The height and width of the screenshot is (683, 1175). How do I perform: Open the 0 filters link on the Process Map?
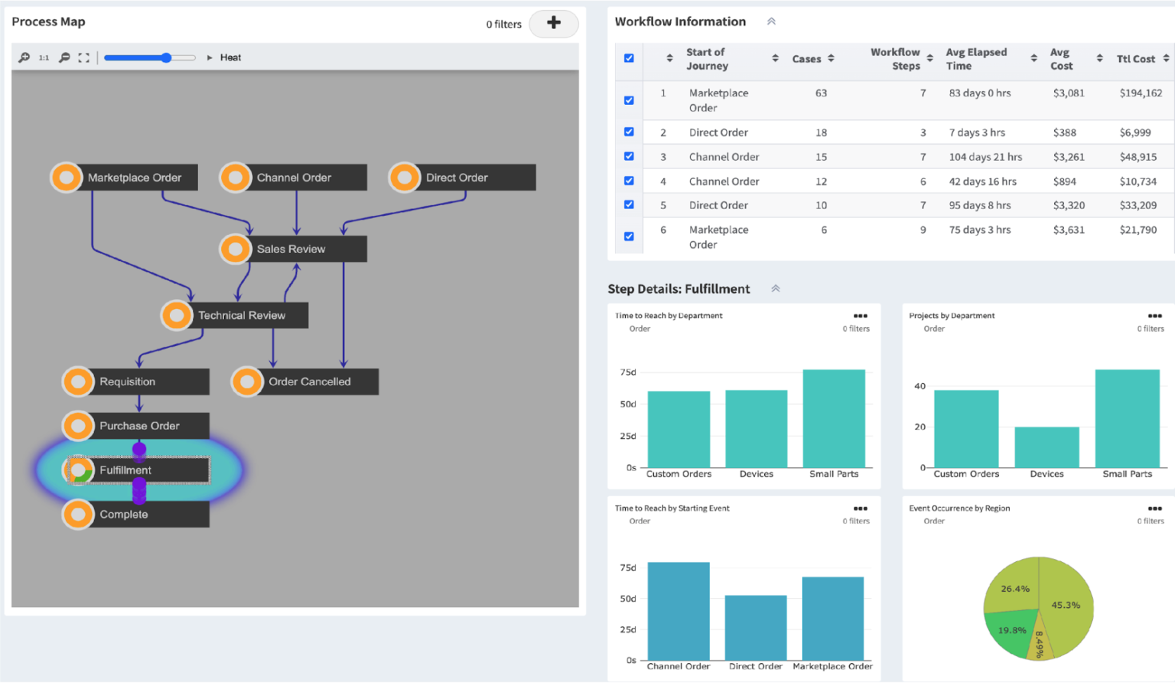[x=503, y=24]
